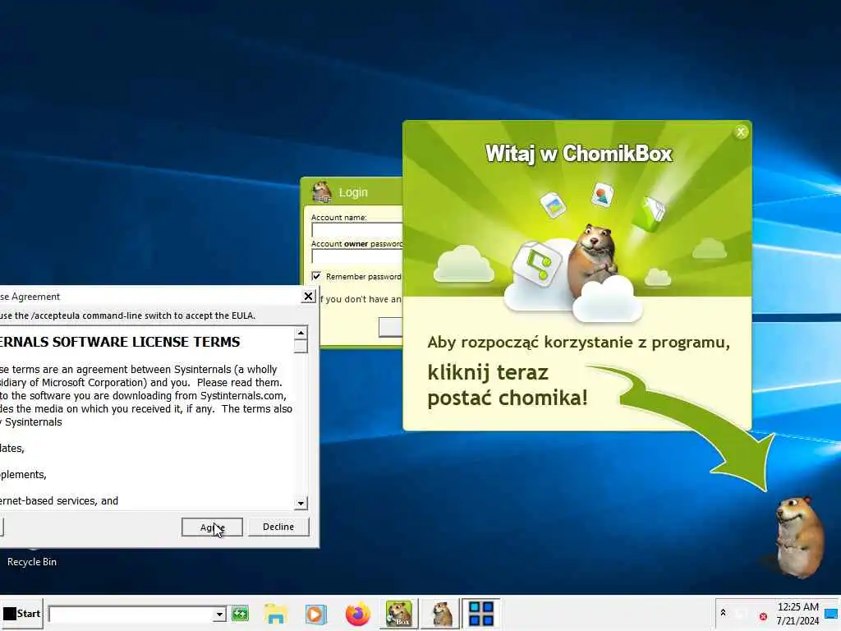
Task: Click the hamster app taskbar icon
Action: pos(441,613)
